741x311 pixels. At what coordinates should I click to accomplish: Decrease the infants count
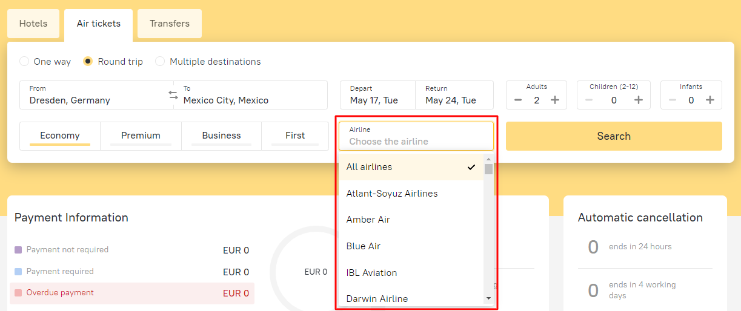pyautogui.click(x=673, y=100)
